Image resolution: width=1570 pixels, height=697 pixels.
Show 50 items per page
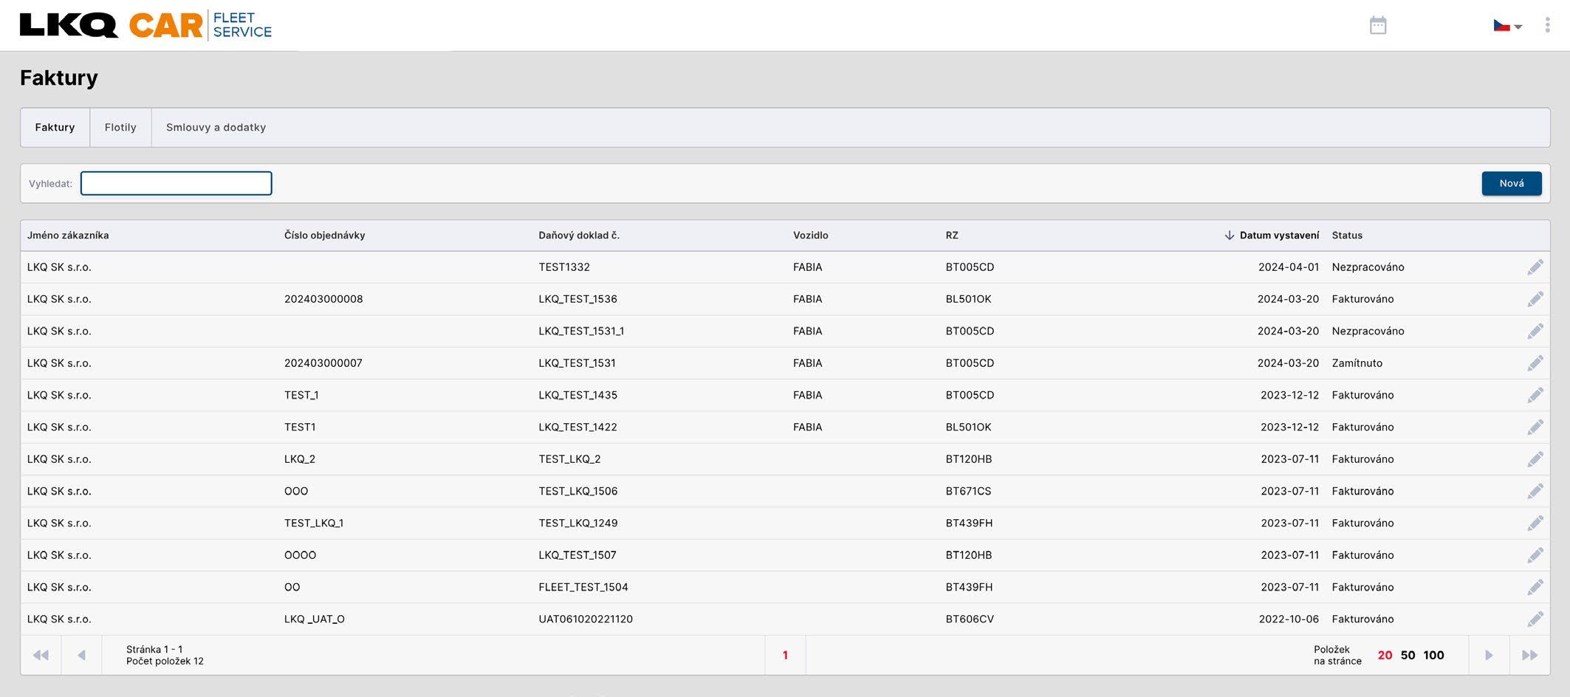(1408, 655)
